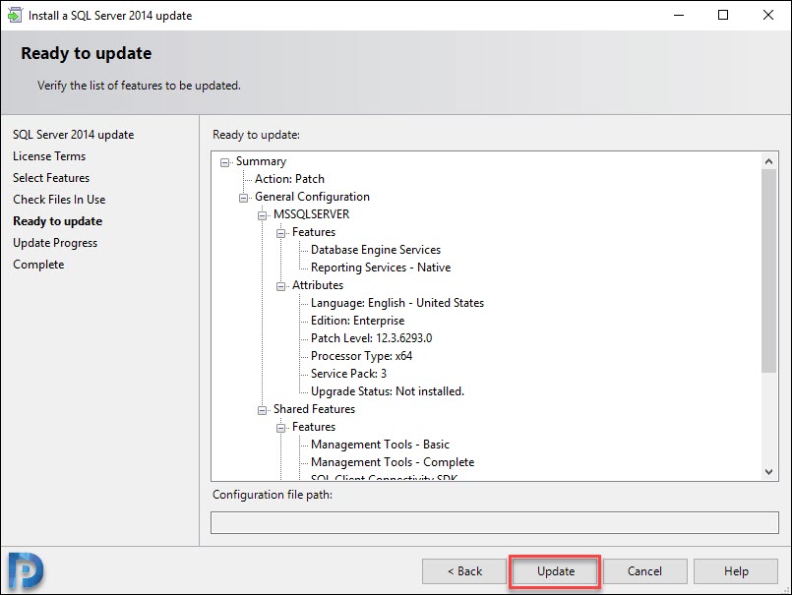Select the Update Progress step
The height and width of the screenshot is (595, 792).
pos(55,243)
